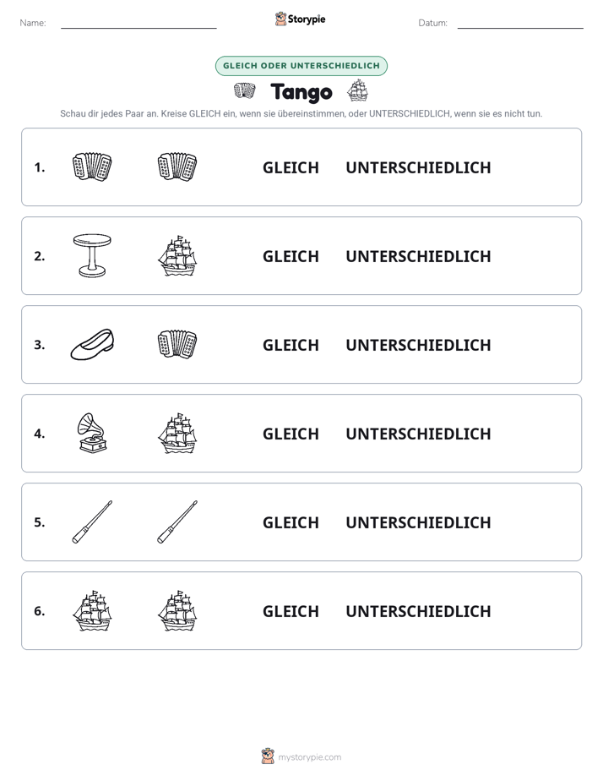
Task: Select GLEICH for row 1
Action: (291, 168)
